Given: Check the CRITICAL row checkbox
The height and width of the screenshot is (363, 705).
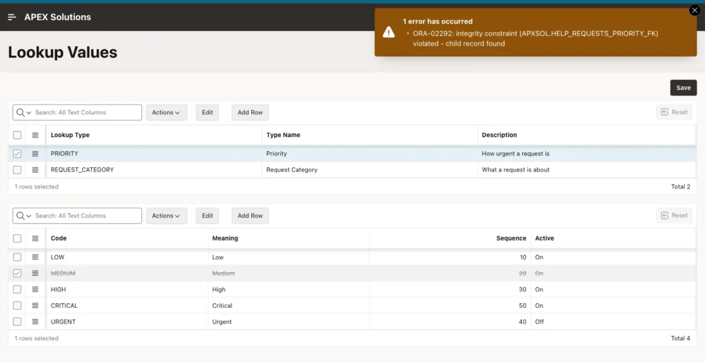Looking at the screenshot, I should 17,306.
